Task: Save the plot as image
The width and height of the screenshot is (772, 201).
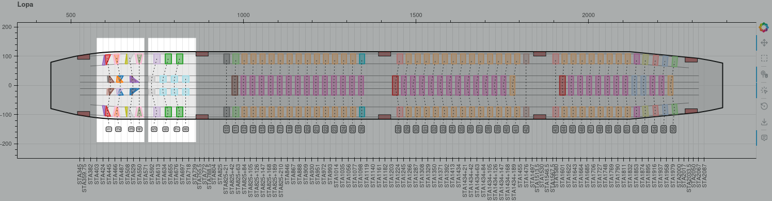Action: 764,122
